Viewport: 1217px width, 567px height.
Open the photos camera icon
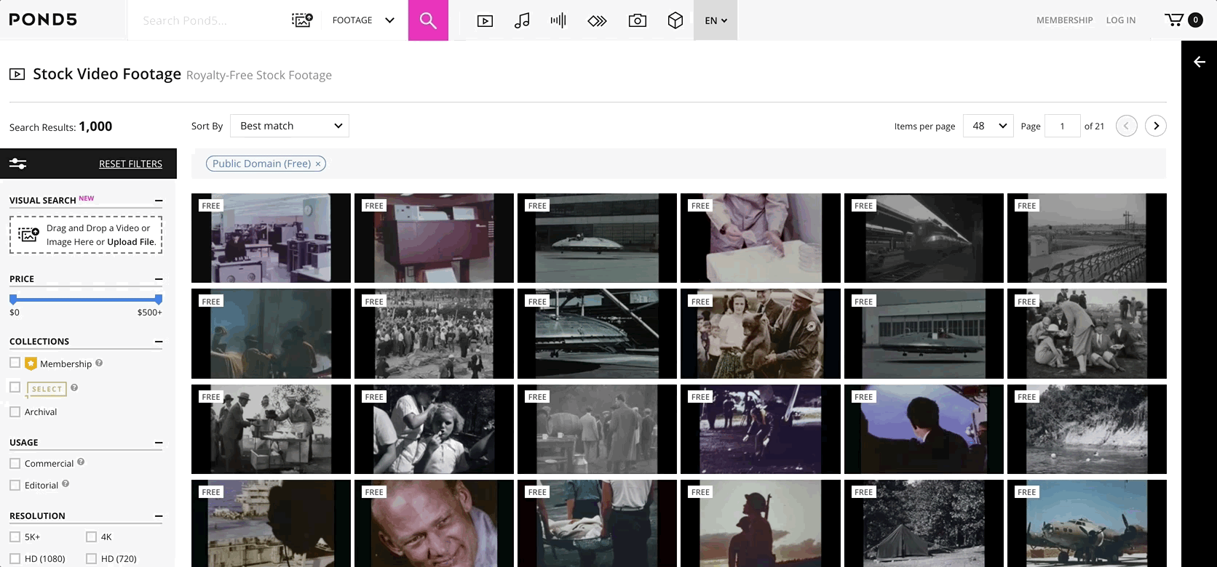tap(637, 21)
